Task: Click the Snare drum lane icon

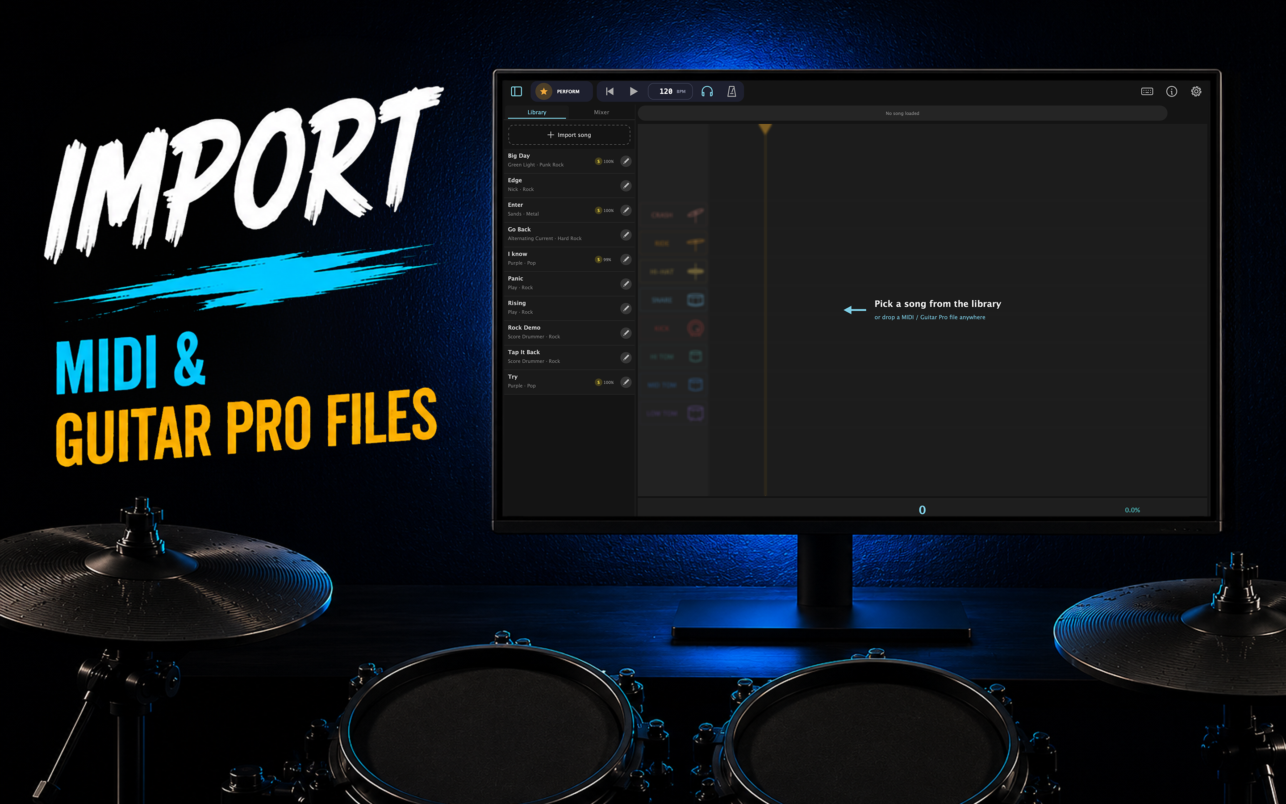Action: (695, 300)
